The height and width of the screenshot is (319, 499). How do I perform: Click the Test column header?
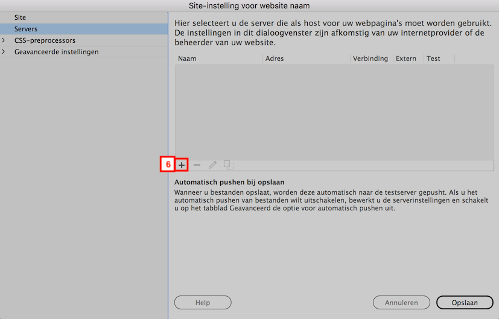point(433,58)
